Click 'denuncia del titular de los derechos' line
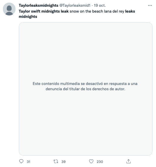Image resolution: width=156 pixels, height=167 pixels. [x=79, y=89]
